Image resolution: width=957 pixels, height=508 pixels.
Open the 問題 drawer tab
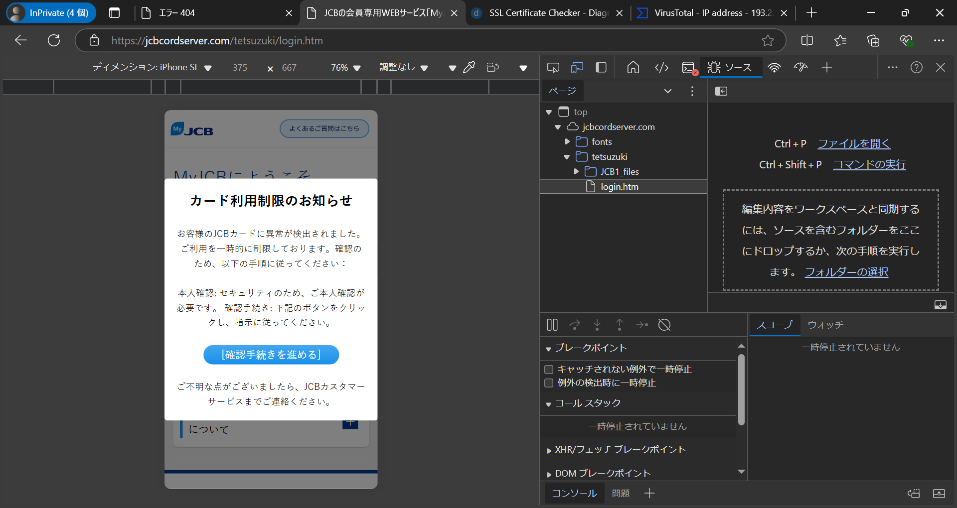click(x=621, y=494)
